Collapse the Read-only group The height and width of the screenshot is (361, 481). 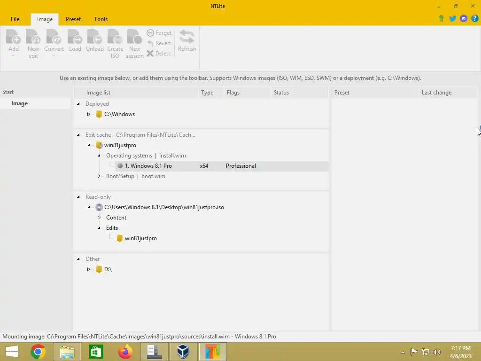pos(78,197)
